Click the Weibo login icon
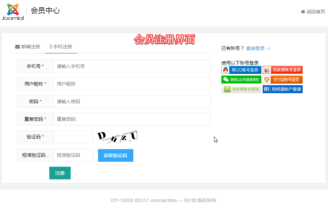This screenshot has width=328, height=206. [x=267, y=70]
